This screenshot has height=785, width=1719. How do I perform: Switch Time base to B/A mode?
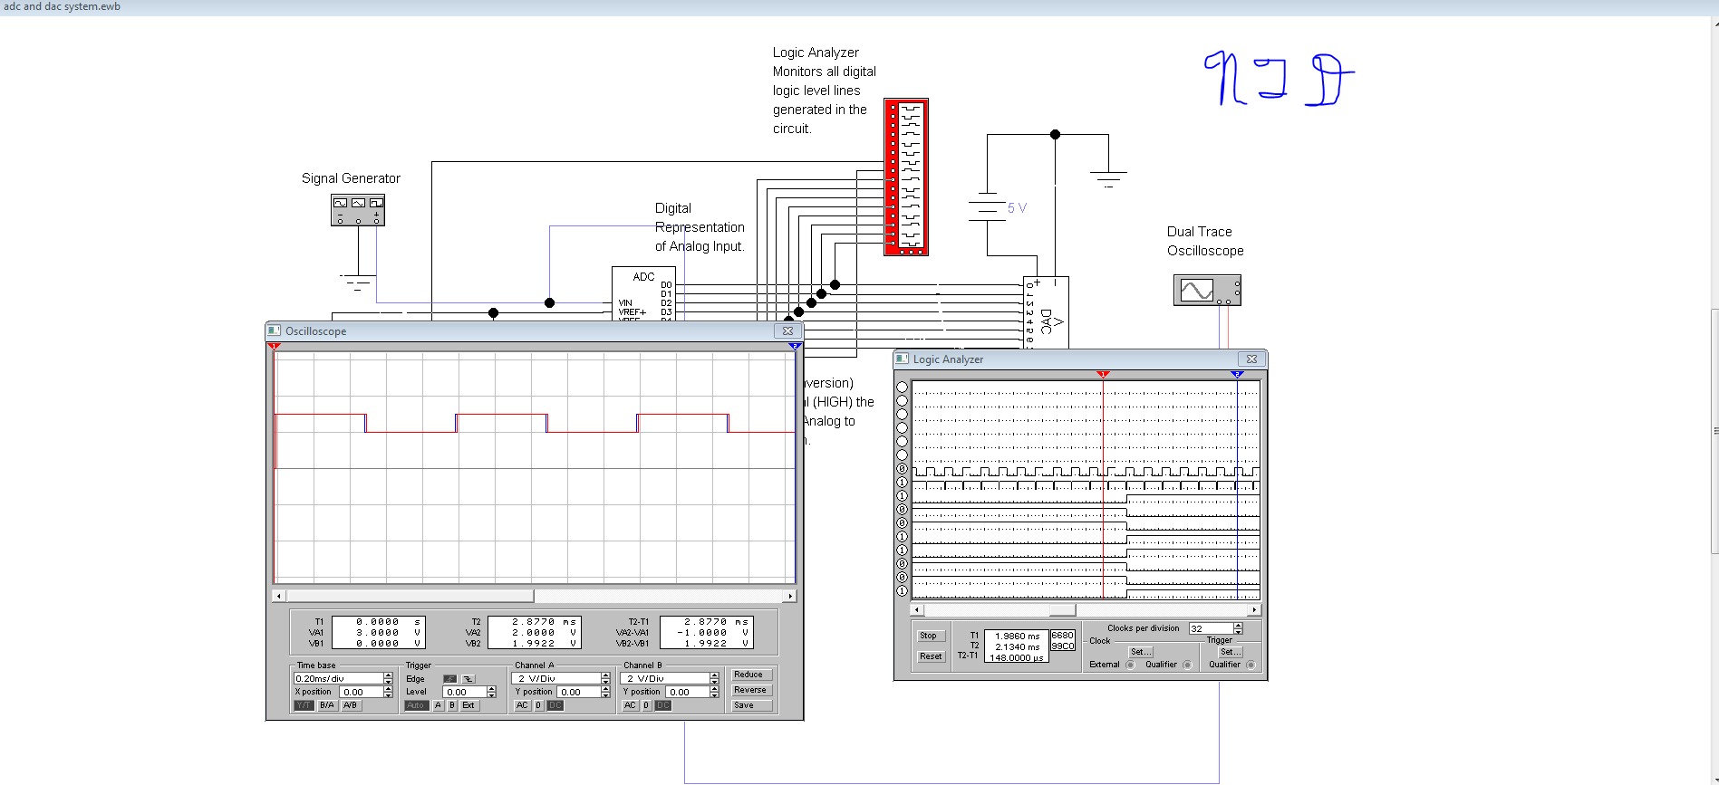pyautogui.click(x=327, y=705)
